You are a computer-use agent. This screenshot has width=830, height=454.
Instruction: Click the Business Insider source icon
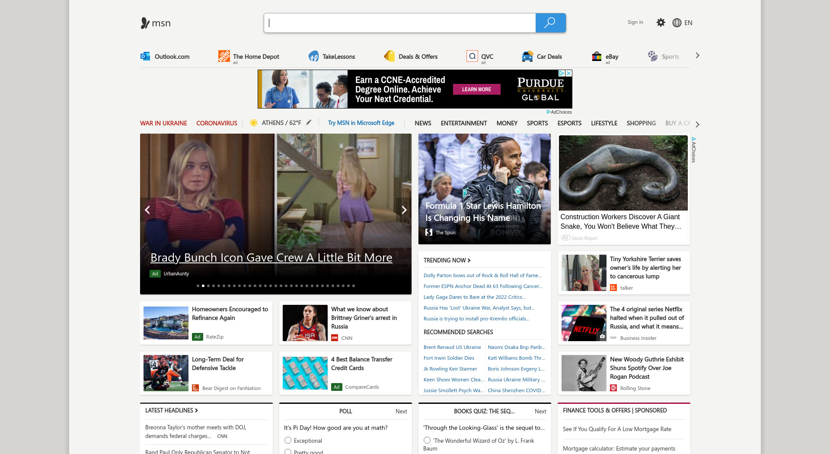[613, 338]
